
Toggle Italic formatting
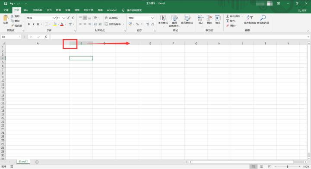click(x=33, y=24)
